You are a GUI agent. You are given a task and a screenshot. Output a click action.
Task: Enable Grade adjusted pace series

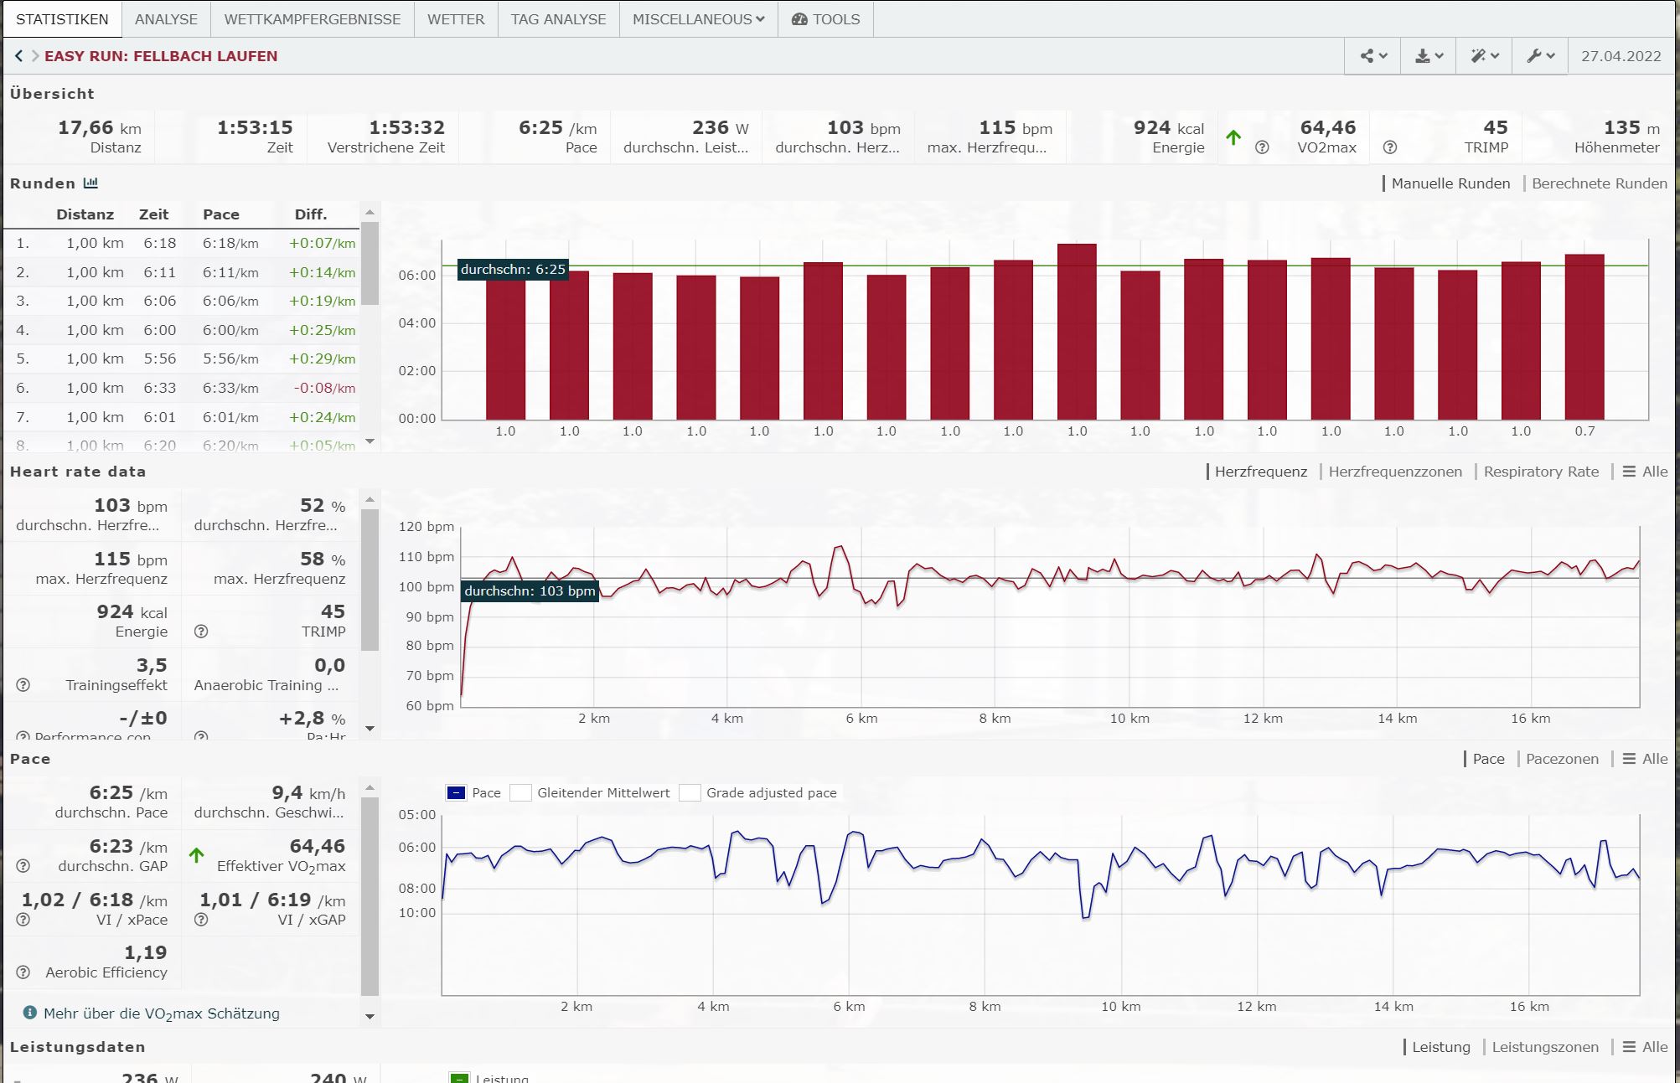[x=690, y=793]
